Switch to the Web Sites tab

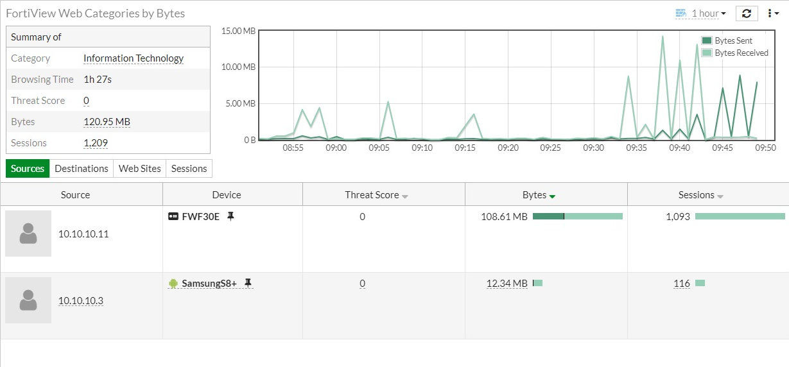click(x=140, y=169)
